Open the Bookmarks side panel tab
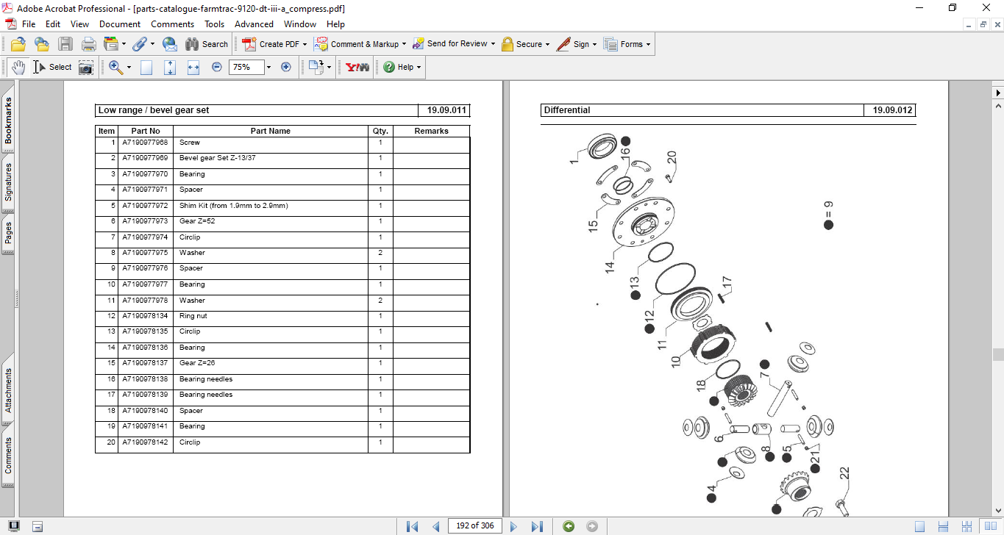Image resolution: width=1004 pixels, height=535 pixels. point(9,121)
